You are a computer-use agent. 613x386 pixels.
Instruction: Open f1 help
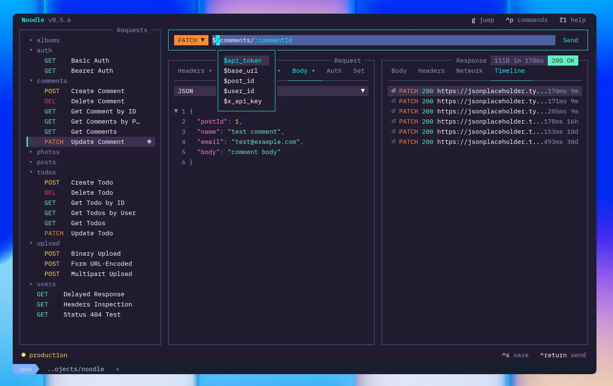(x=572, y=20)
